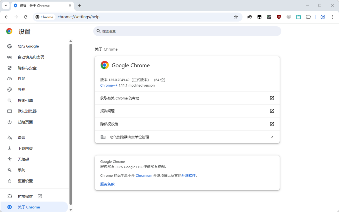The height and width of the screenshot is (212, 339).
Task: Open 获取有关 Chrome 的帮助 row
Action: click(187, 98)
